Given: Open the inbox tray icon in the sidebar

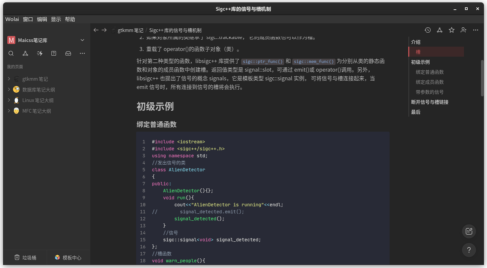Looking at the screenshot, I should click(68, 53).
